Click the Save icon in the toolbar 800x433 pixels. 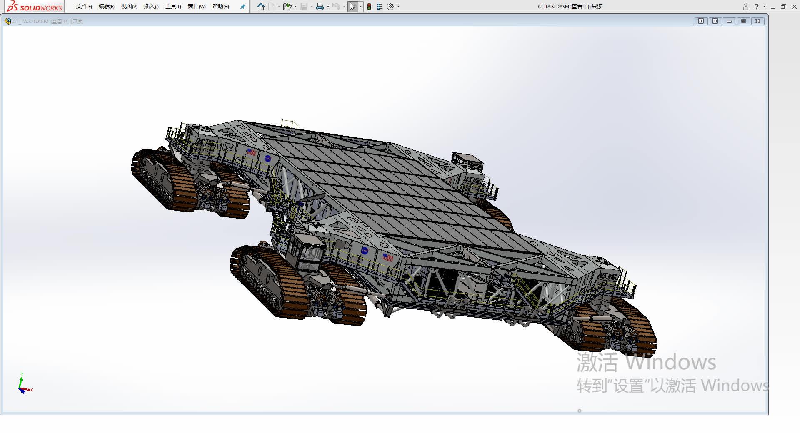[x=304, y=7]
